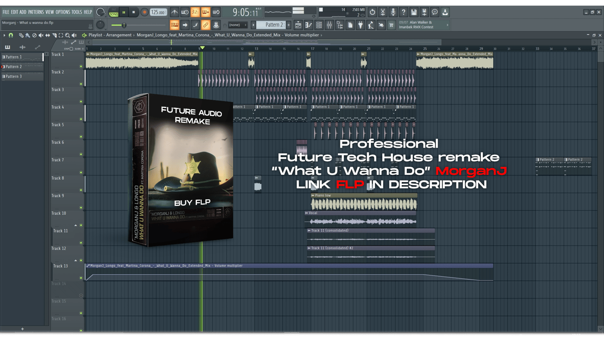Add new pattern with plus next to Pattern 2
This screenshot has height=339, width=604.
click(289, 25)
